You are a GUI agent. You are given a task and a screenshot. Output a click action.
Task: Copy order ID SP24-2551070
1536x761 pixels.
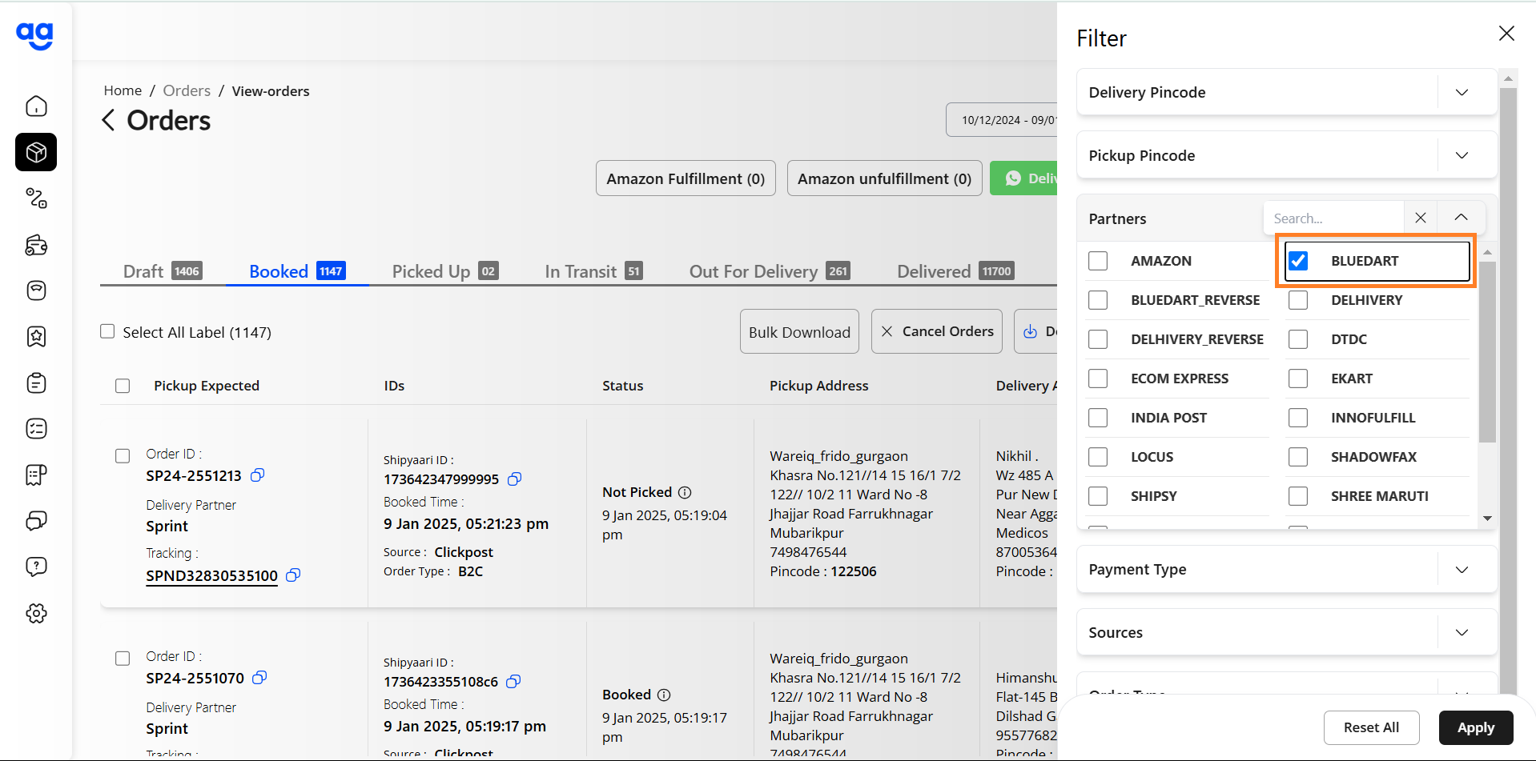tap(259, 678)
